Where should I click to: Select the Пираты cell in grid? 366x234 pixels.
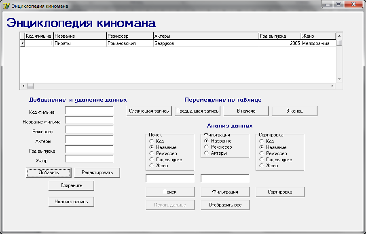80,43
